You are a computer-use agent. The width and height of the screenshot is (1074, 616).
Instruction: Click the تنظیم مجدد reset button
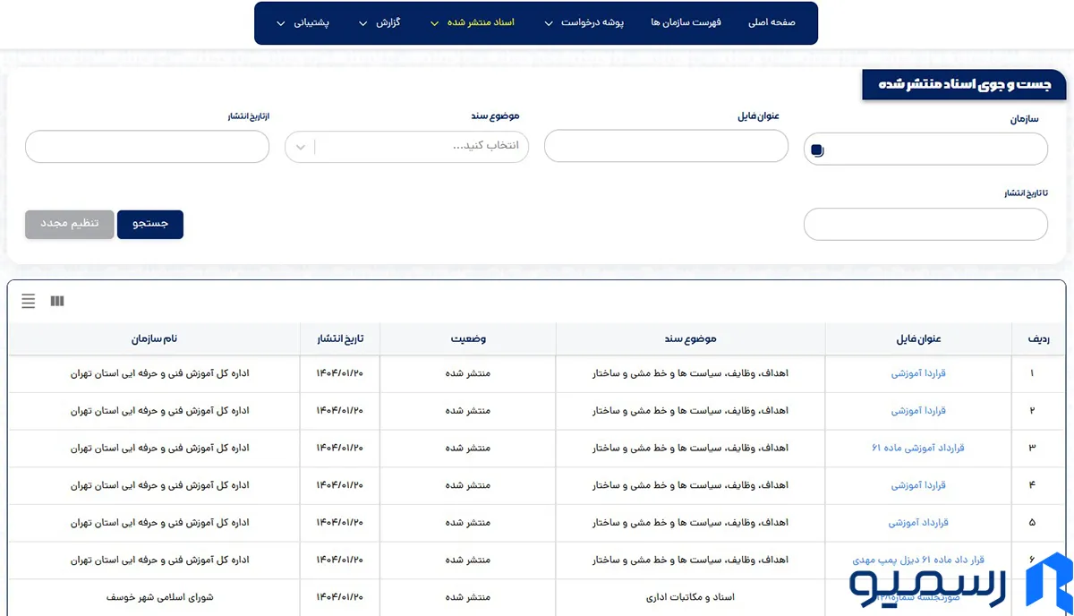point(69,224)
